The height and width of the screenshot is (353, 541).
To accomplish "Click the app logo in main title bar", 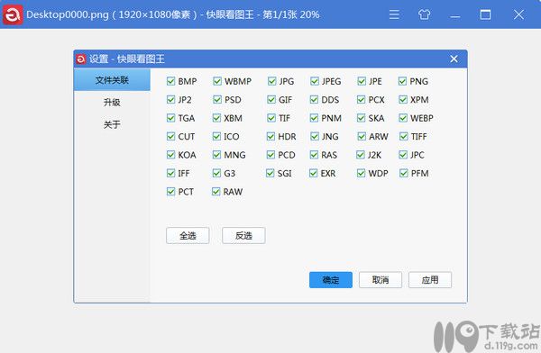I will 14,14.
